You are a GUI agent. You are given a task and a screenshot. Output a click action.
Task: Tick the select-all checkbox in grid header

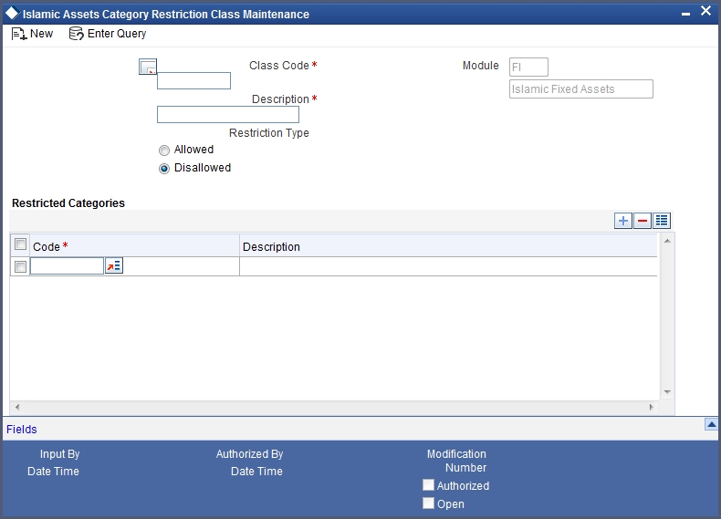coord(20,244)
